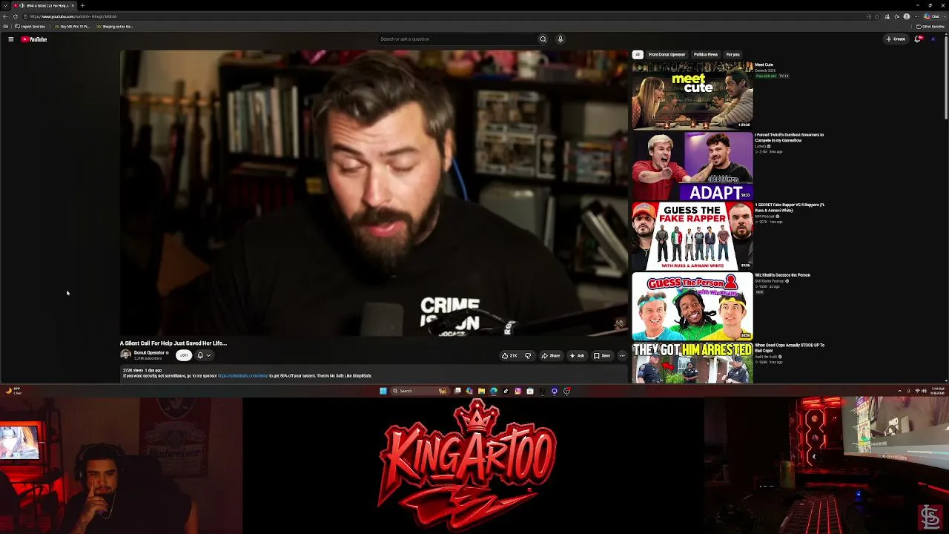Open the Guess the Person thumbnail

[692, 306]
